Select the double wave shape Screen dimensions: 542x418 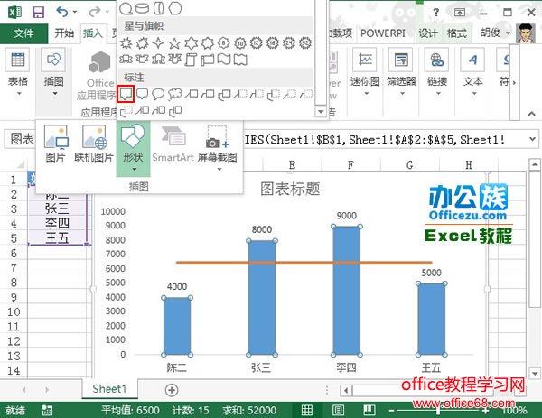click(x=240, y=60)
